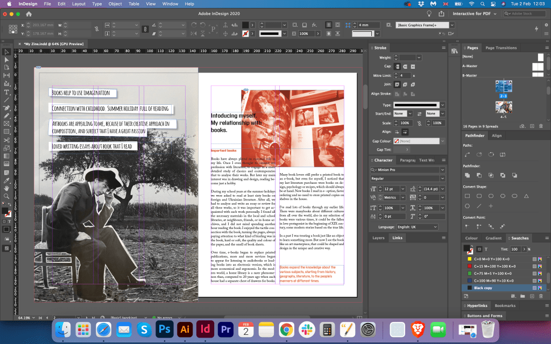The image size is (551, 344).
Task: Choose the Zoom tool in the toolbox
Action: coord(7,196)
